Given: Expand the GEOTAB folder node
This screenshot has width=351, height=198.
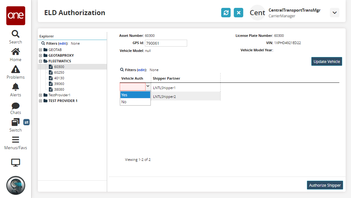Looking at the screenshot, I should [x=40, y=50].
